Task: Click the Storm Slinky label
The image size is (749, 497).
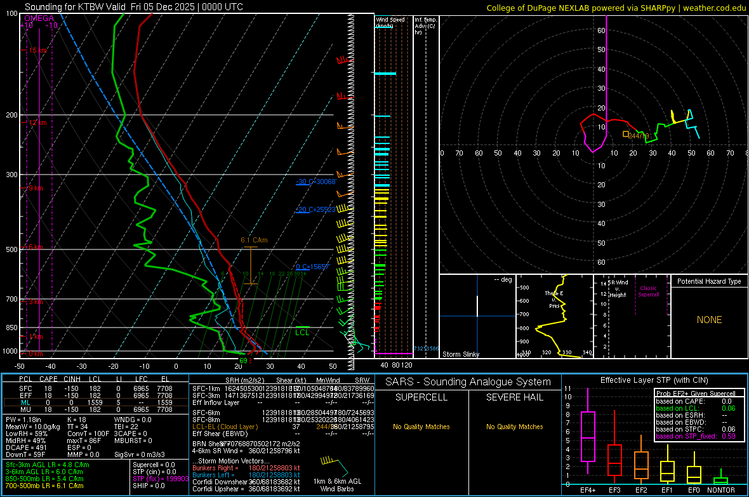Action: pos(460,354)
